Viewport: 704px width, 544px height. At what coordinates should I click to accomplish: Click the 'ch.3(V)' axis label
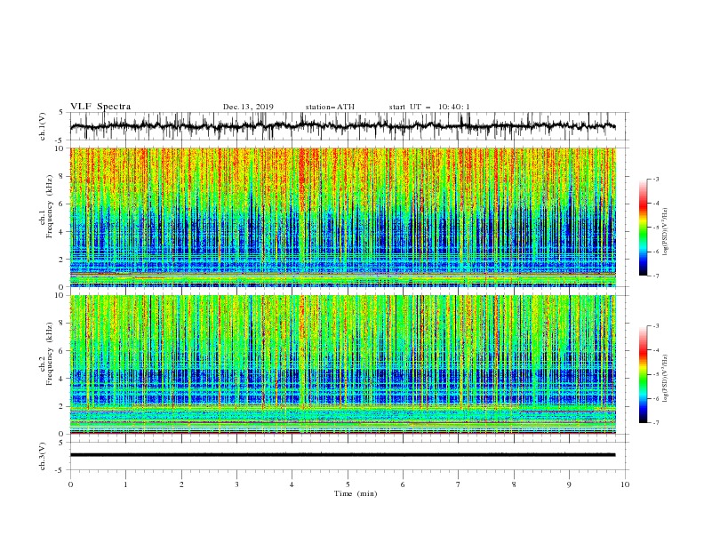43,456
